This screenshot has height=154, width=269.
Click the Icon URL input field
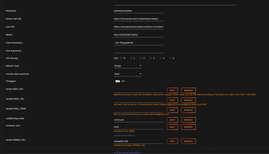point(139,27)
